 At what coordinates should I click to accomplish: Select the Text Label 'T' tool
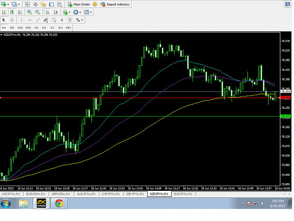(70, 20)
